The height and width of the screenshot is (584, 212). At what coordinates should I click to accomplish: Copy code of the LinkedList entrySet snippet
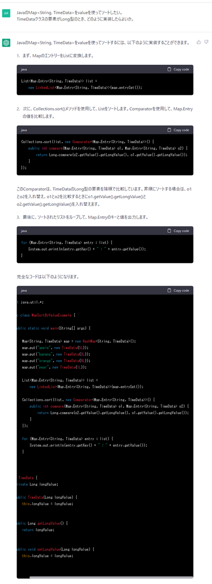pos(178,70)
